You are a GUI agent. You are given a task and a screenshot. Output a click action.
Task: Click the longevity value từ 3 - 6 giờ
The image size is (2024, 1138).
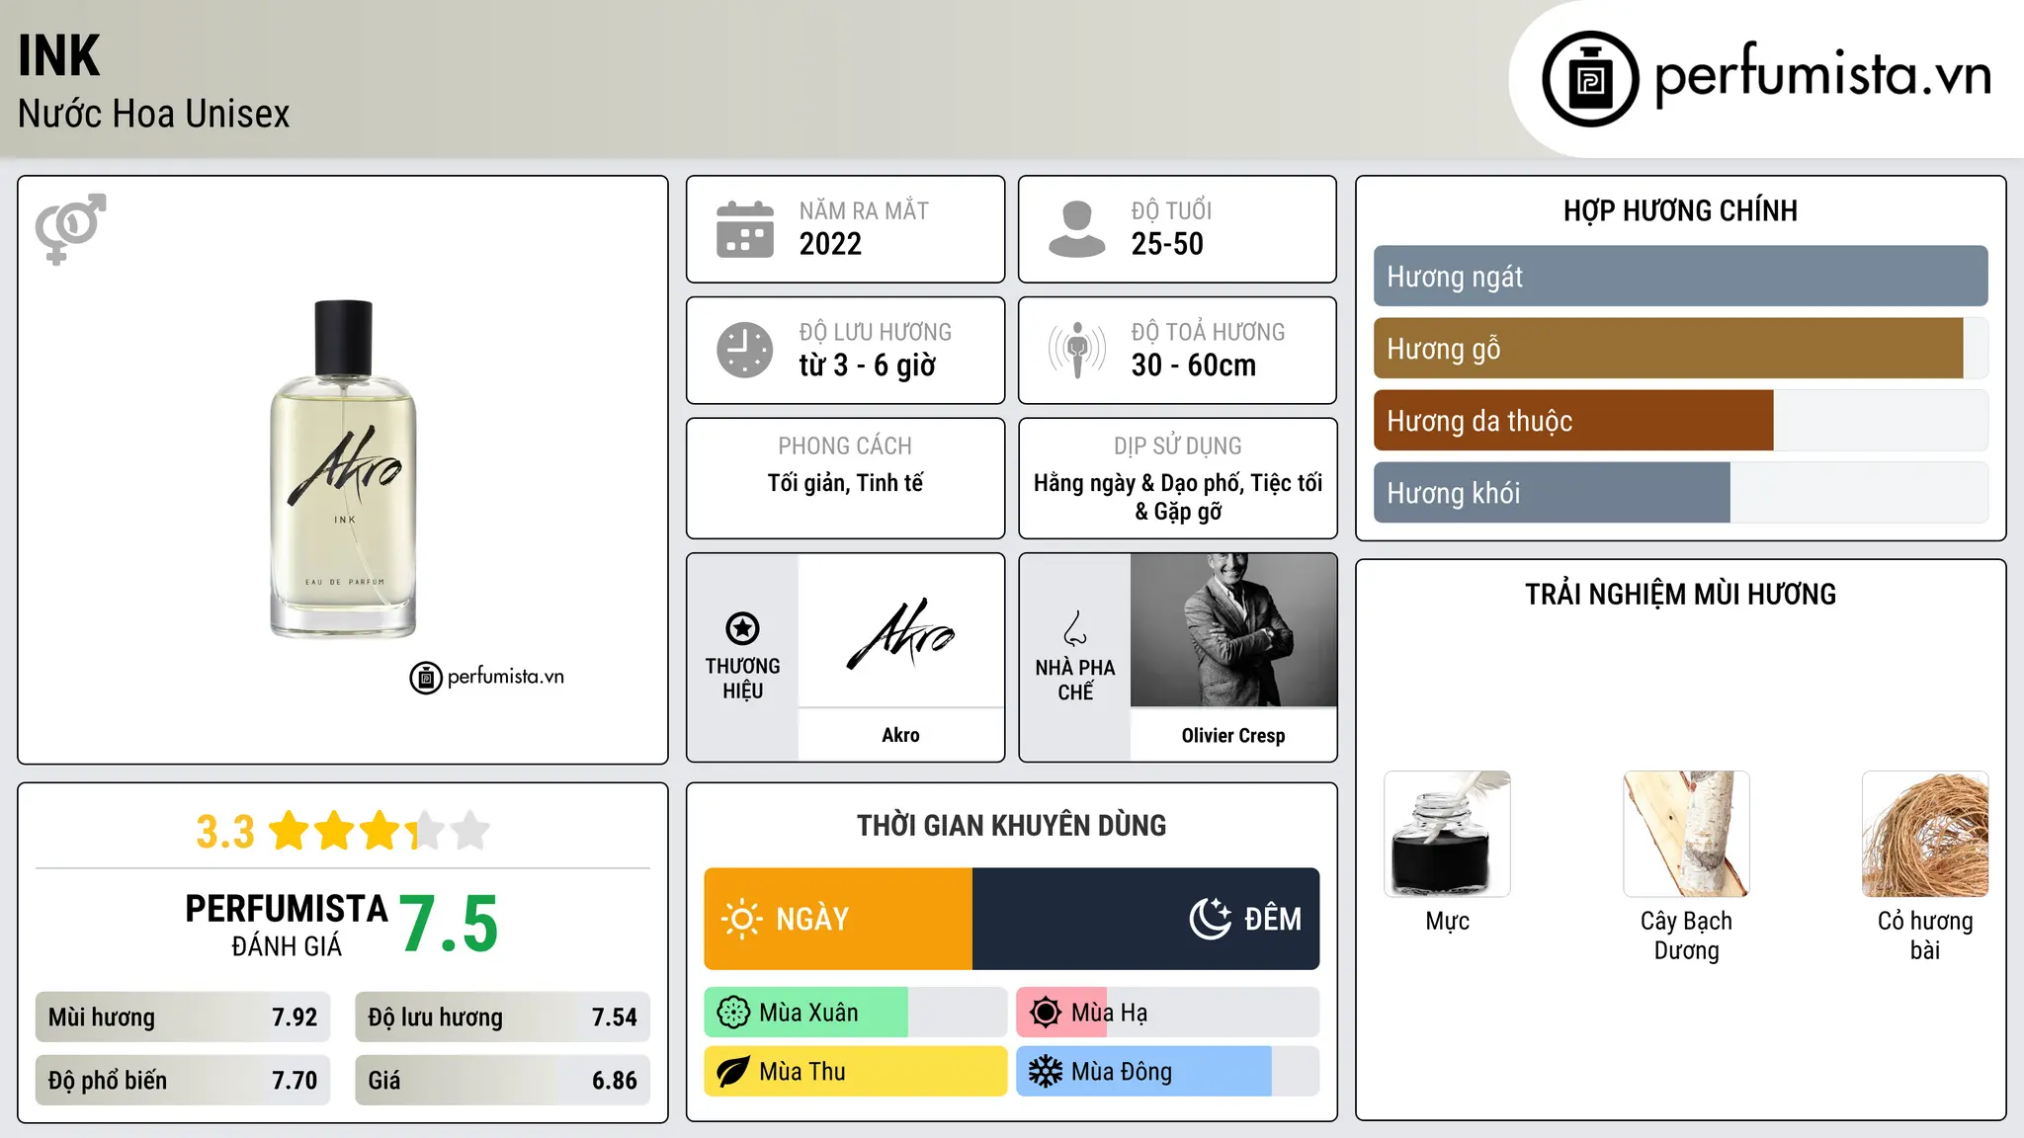pyautogui.click(x=868, y=366)
